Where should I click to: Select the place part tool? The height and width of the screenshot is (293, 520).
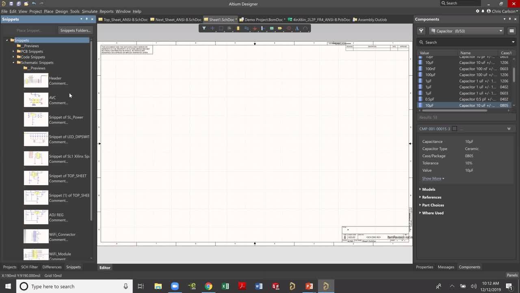(238, 28)
